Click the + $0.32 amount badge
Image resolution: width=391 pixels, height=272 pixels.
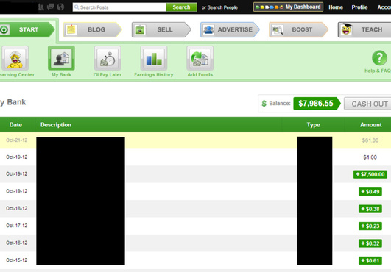[x=370, y=243]
